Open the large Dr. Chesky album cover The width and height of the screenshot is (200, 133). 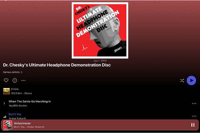[x=100, y=30]
